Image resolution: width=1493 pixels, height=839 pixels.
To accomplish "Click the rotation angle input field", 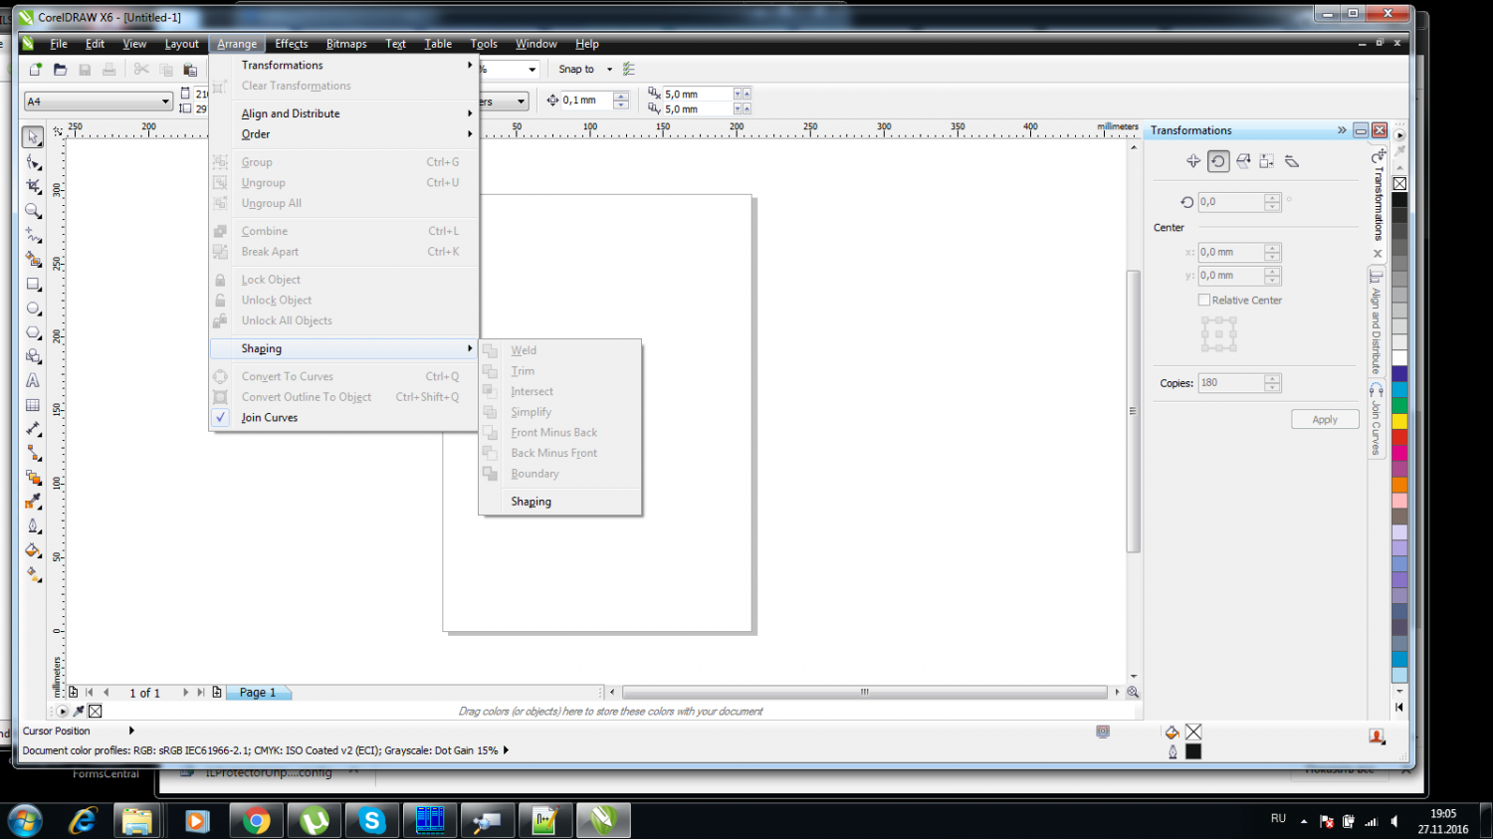I will pyautogui.click(x=1231, y=202).
